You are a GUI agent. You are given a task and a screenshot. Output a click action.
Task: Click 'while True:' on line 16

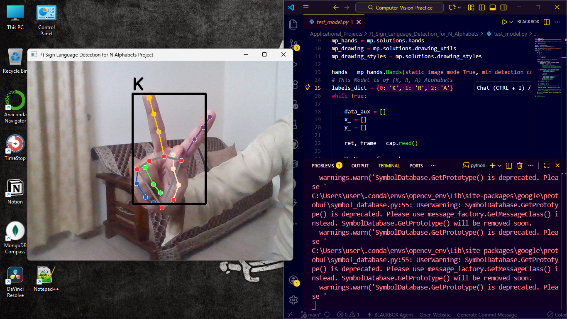point(349,96)
